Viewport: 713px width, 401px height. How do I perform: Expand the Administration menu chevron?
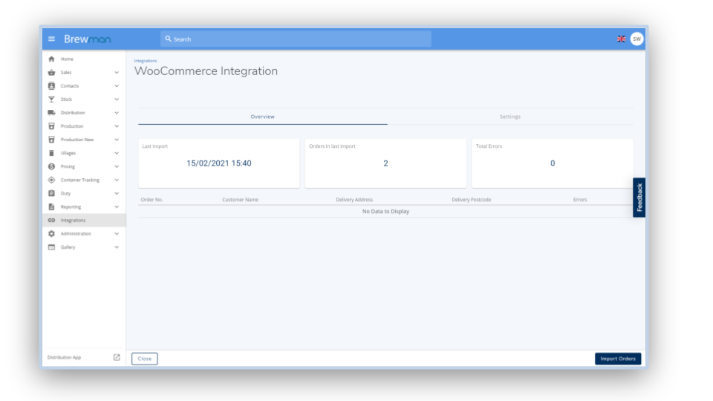[x=117, y=234]
